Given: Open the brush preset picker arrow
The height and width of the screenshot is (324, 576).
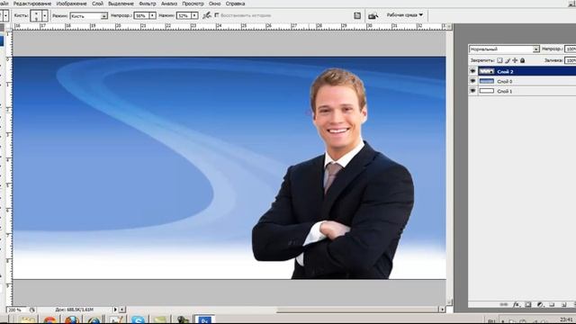Looking at the screenshot, I should (45, 16).
